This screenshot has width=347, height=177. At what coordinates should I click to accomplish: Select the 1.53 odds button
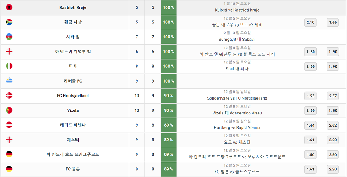311,96
